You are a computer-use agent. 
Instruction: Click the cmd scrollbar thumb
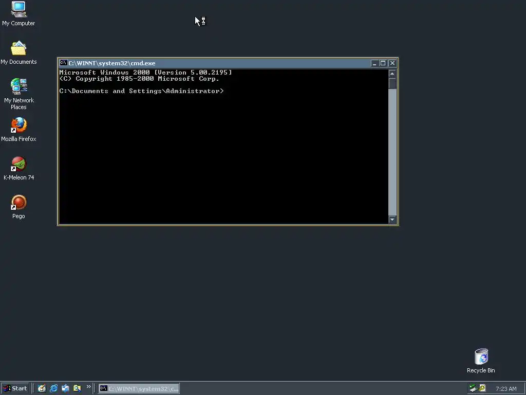pos(392,83)
